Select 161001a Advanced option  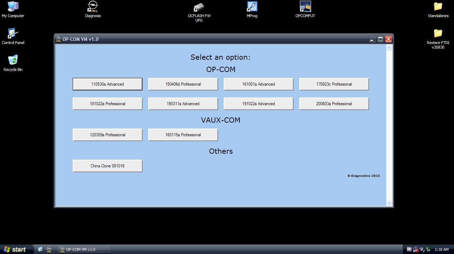(259, 84)
